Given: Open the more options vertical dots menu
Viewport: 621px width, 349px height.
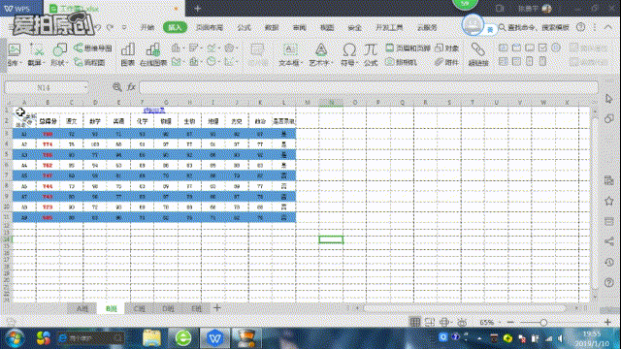Looking at the screenshot, I should coord(595,27).
